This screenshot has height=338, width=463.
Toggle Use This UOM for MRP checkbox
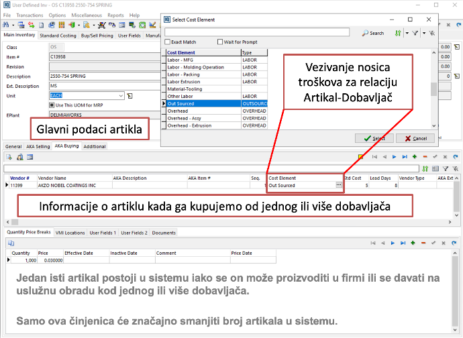point(52,105)
